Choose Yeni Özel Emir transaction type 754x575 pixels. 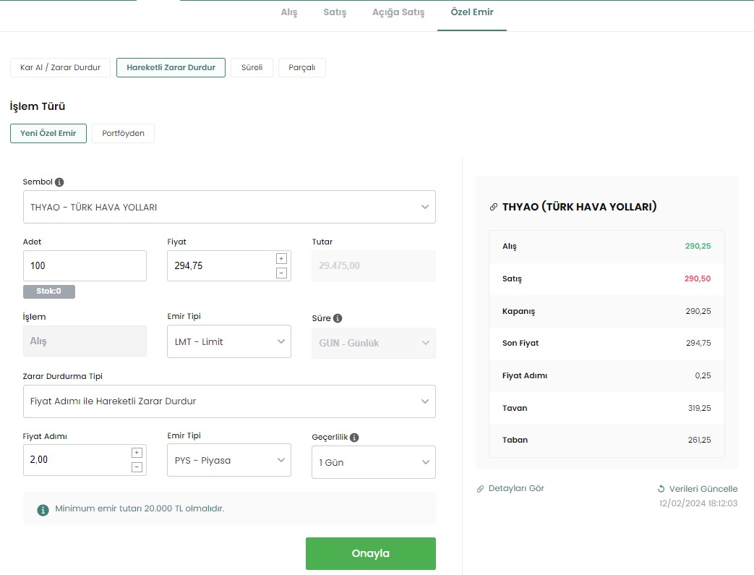coord(48,133)
